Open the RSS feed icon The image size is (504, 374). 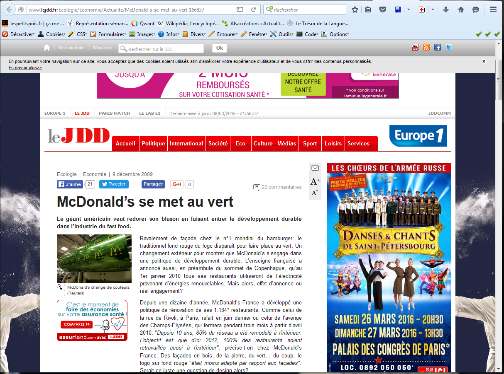(x=426, y=47)
